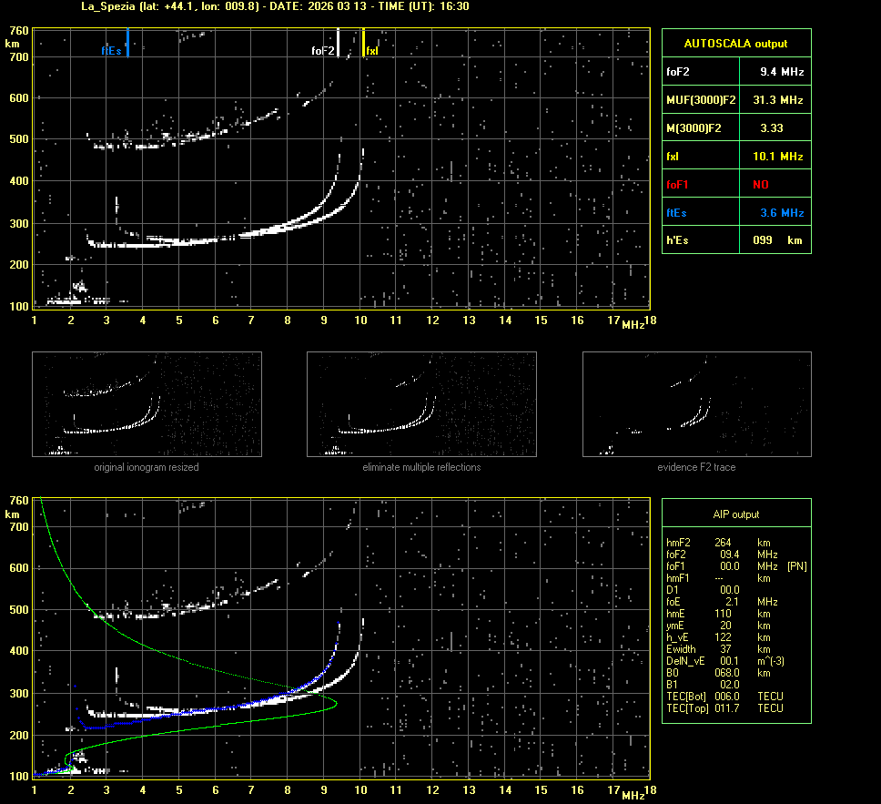Click the AUTOSCALA output header
The height and width of the screenshot is (804, 881).
[735, 43]
